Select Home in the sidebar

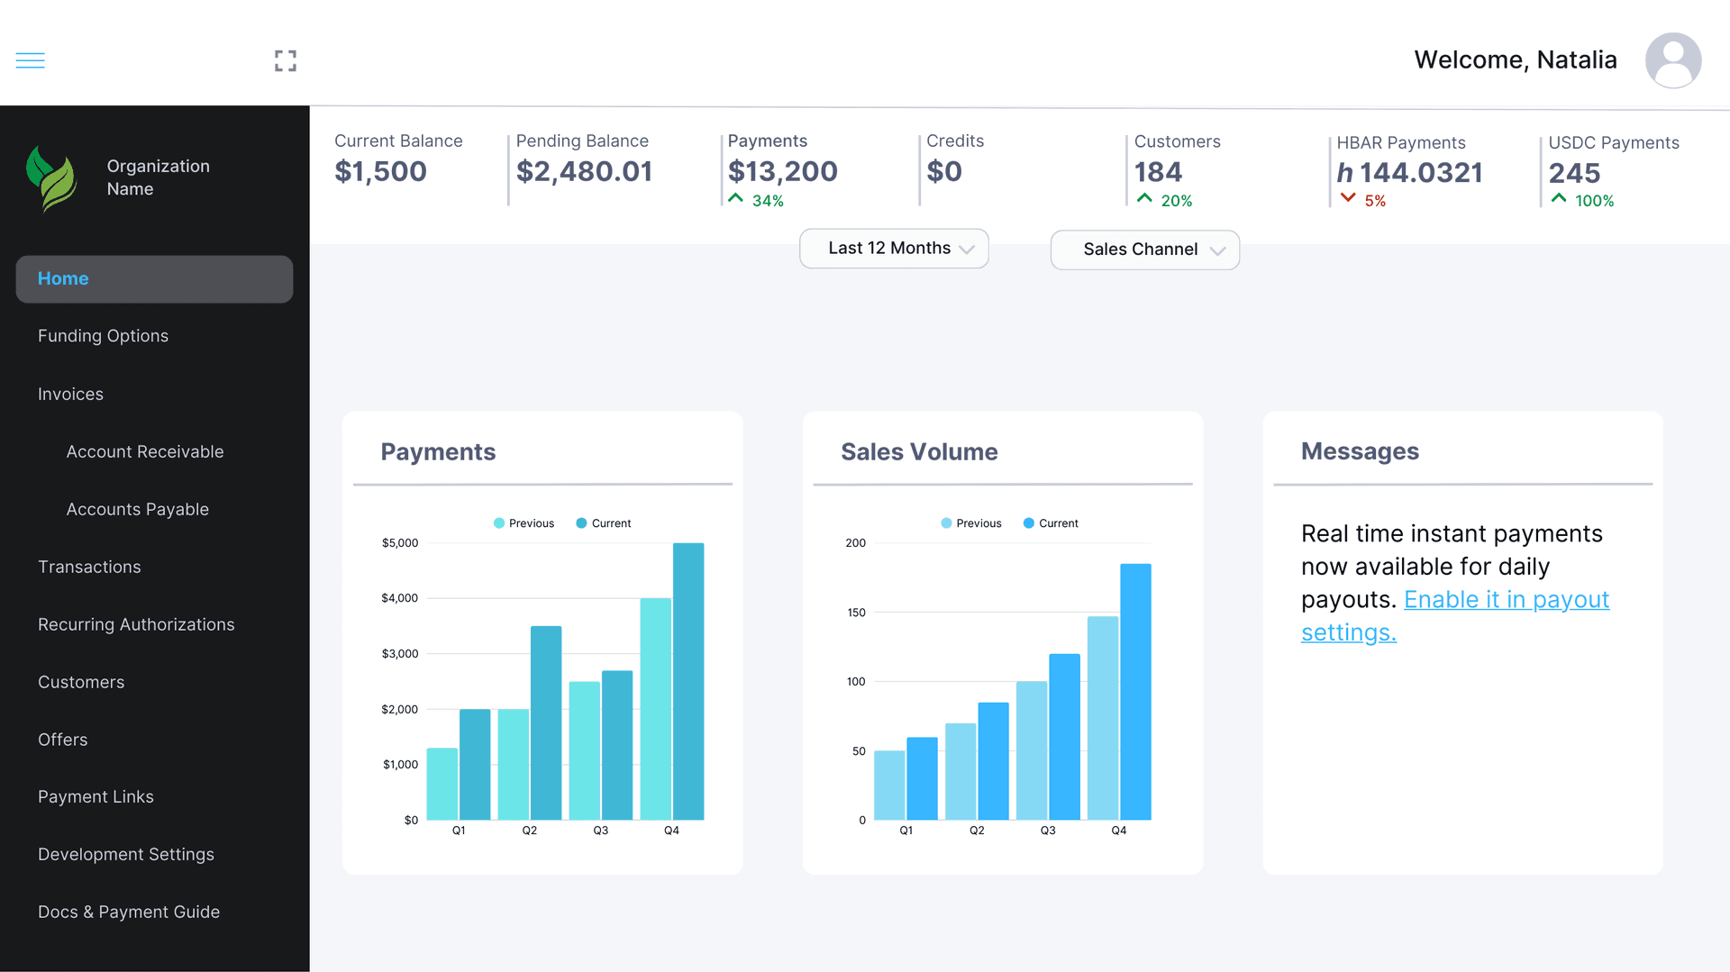point(63,278)
